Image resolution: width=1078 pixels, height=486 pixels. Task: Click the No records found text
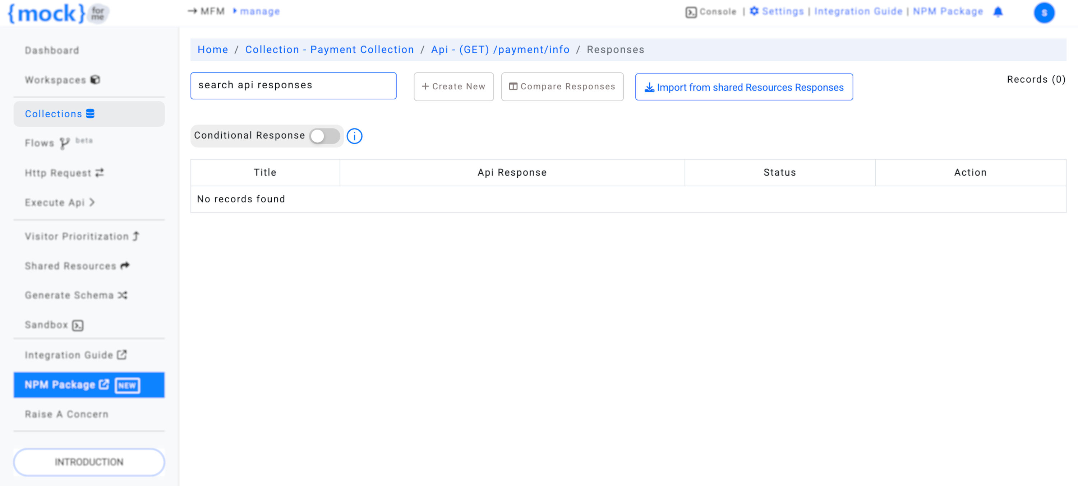click(x=241, y=199)
